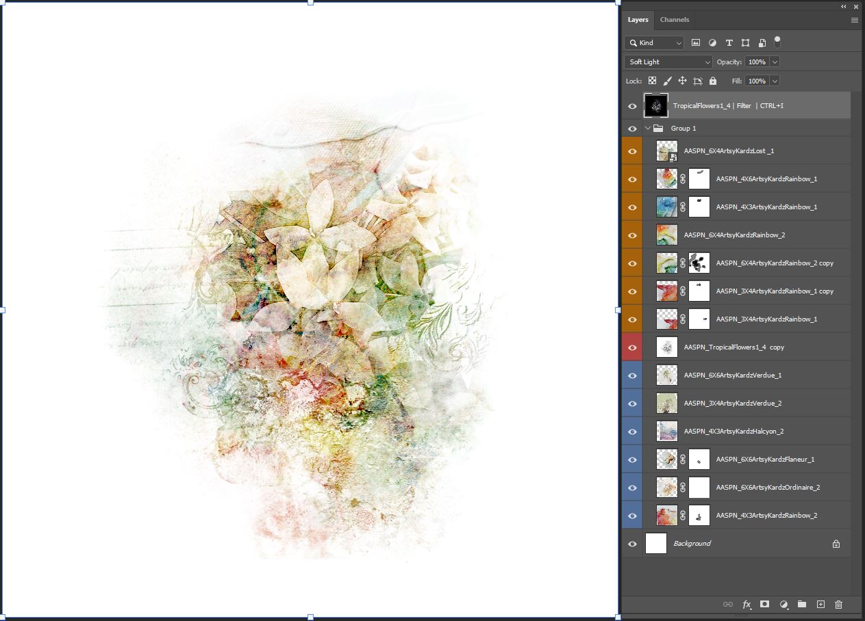Click the add layer mask icon
The height and width of the screenshot is (621, 865).
point(765,605)
